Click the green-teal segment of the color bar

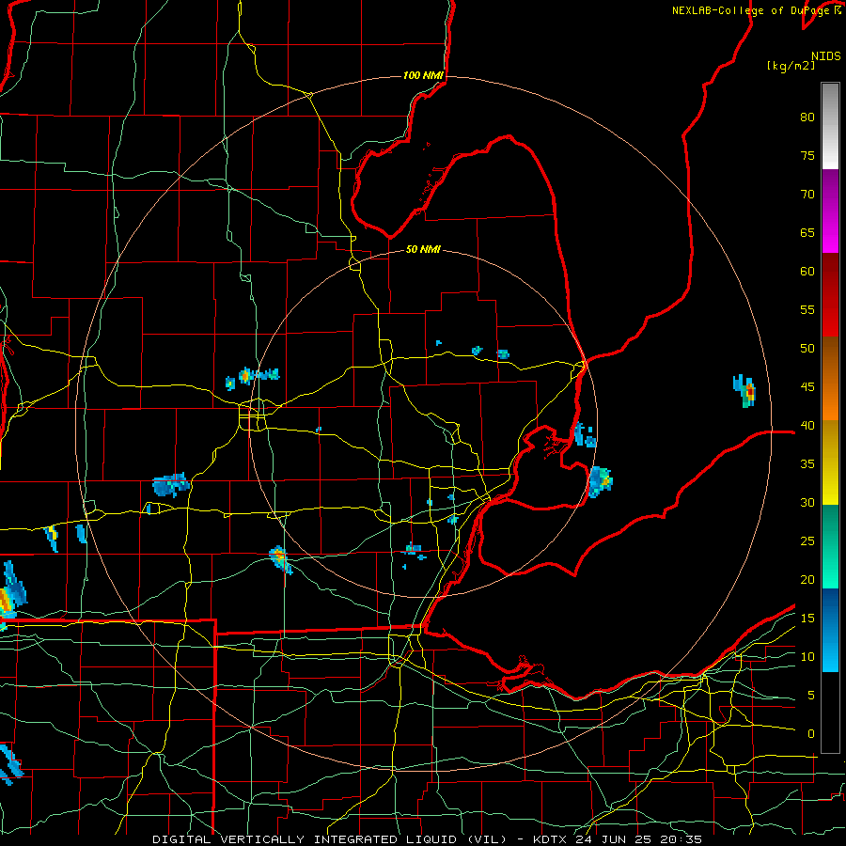point(830,546)
